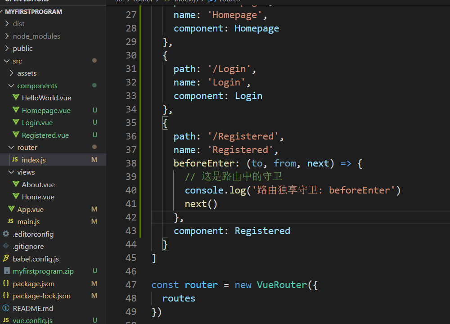Click the Vue icon next to App.vue
Screen dimensions: 450x324
(x=12, y=209)
